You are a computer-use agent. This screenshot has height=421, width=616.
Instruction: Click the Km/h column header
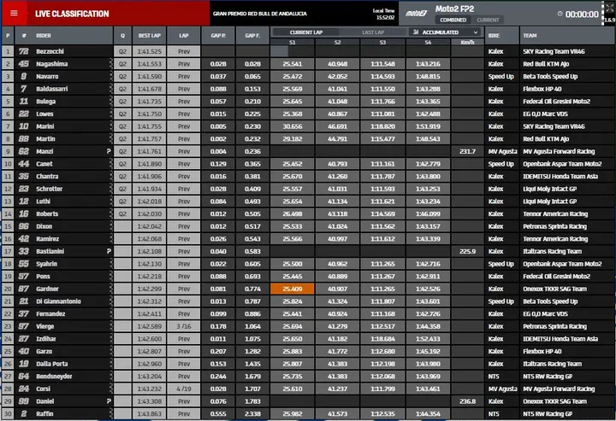pyautogui.click(x=467, y=43)
